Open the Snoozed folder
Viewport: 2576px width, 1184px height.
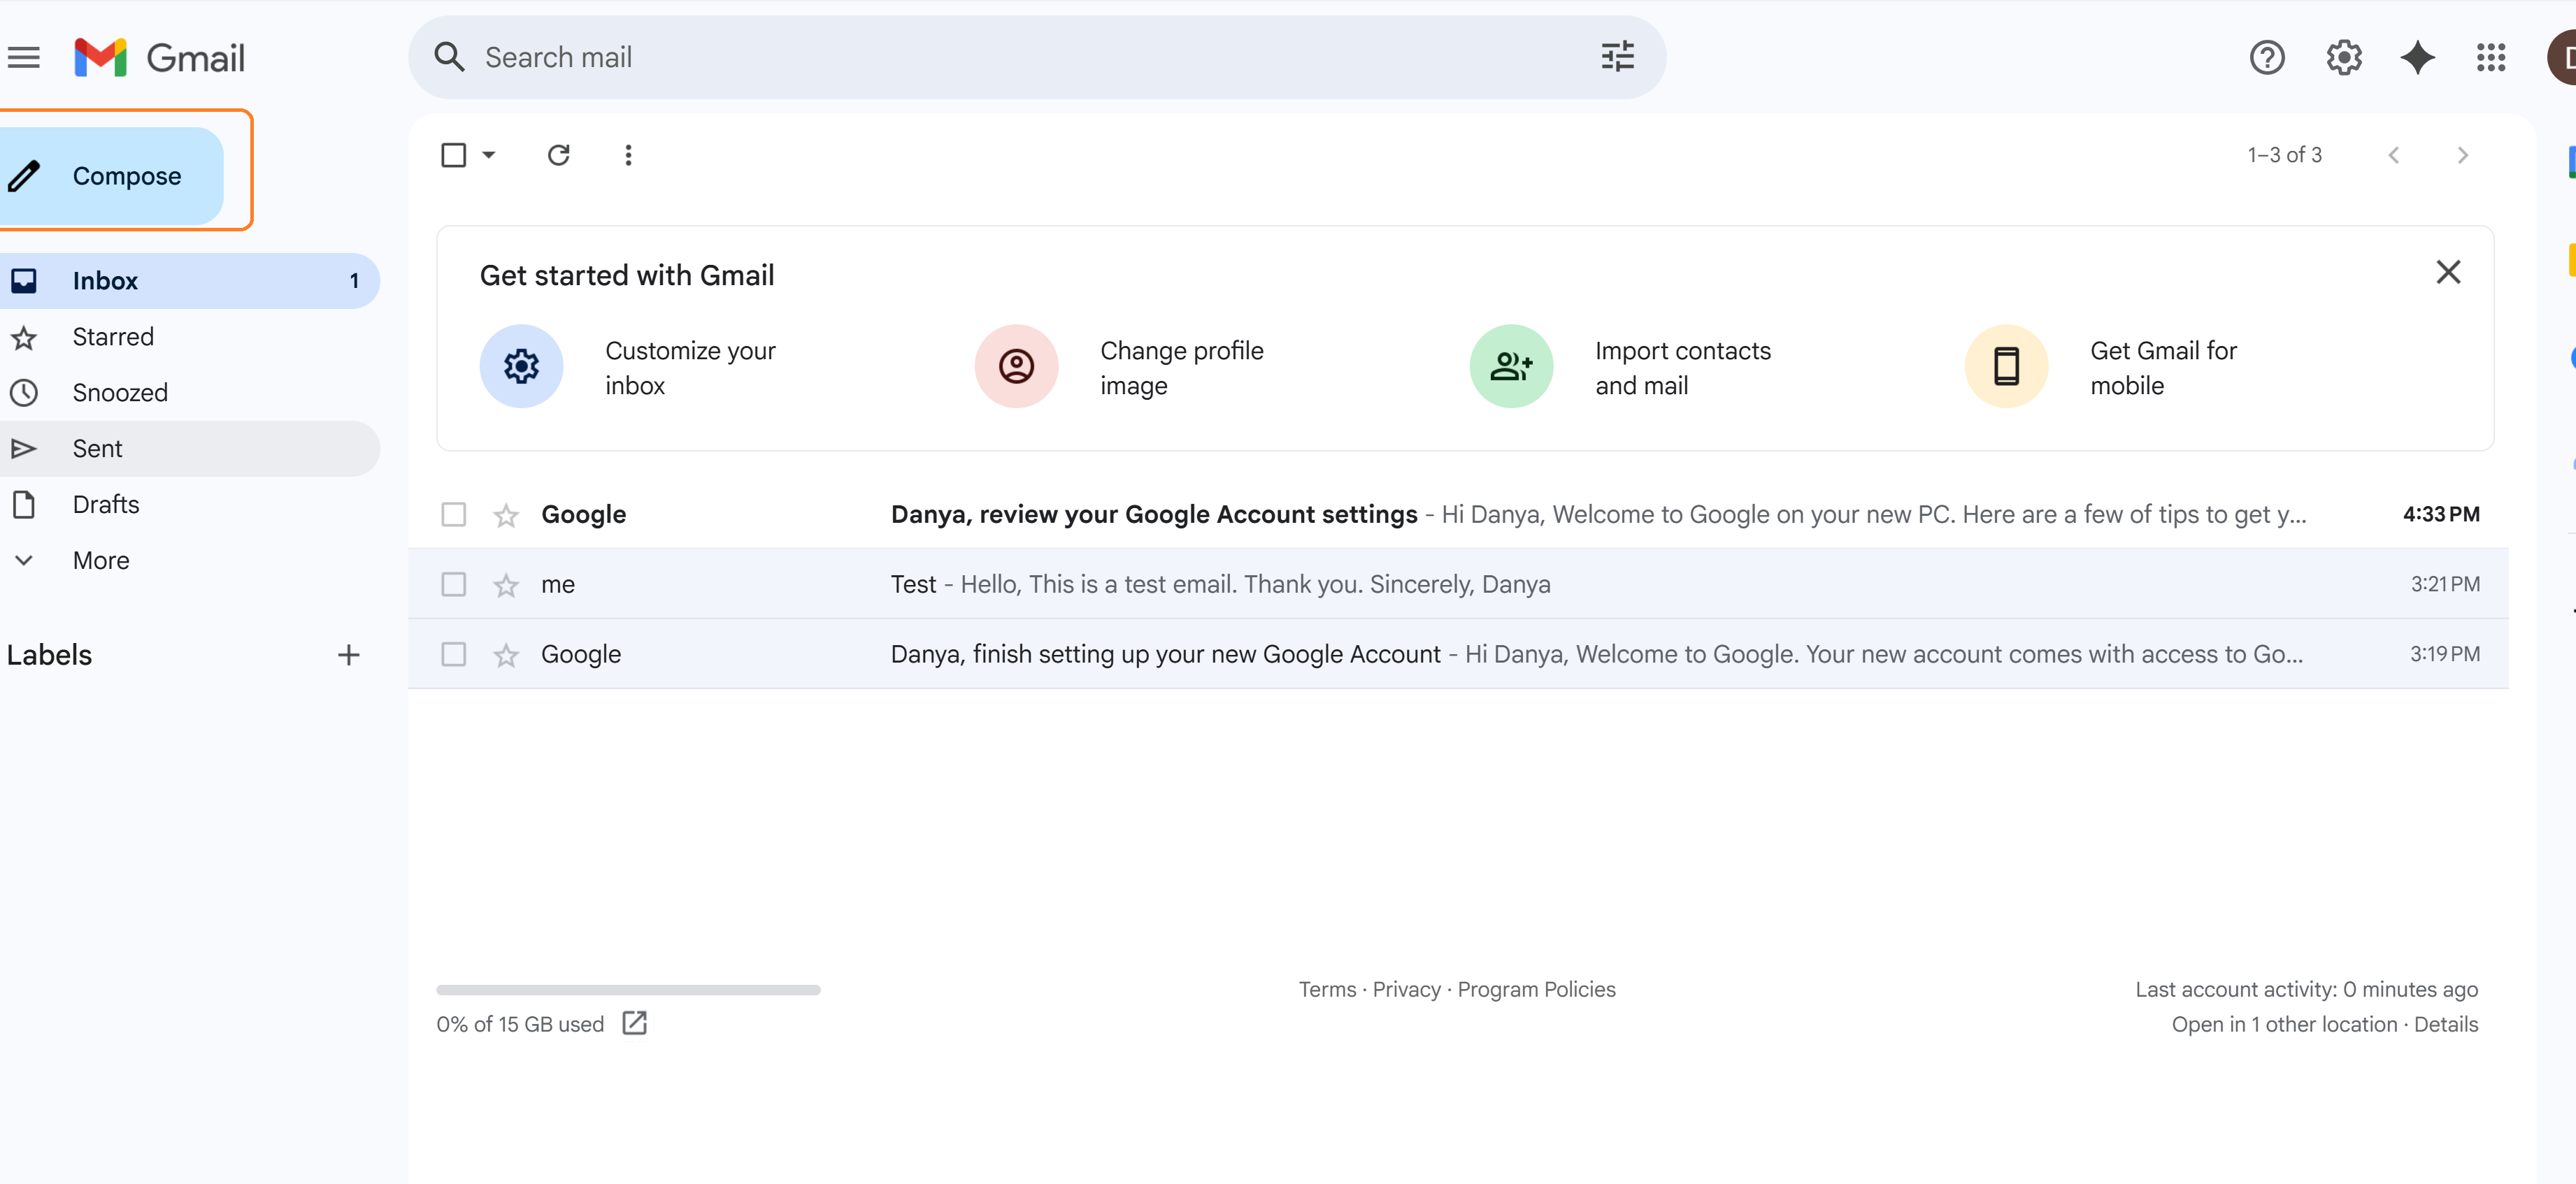(190, 393)
